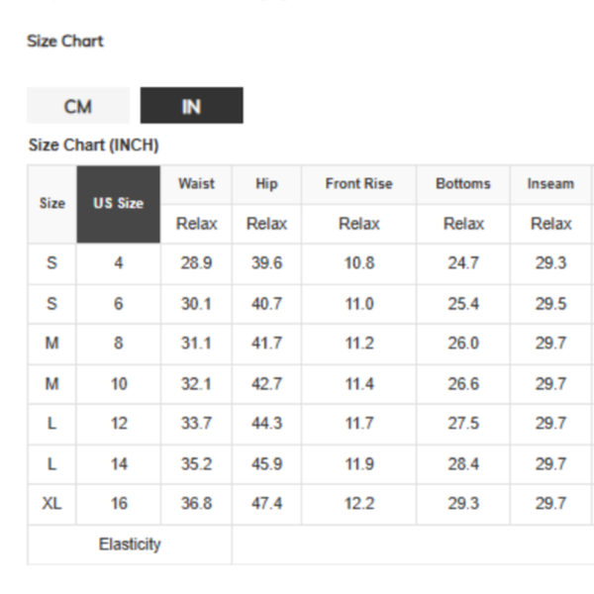Select inseam value 29.3
The height and width of the screenshot is (594, 594).
click(x=550, y=264)
